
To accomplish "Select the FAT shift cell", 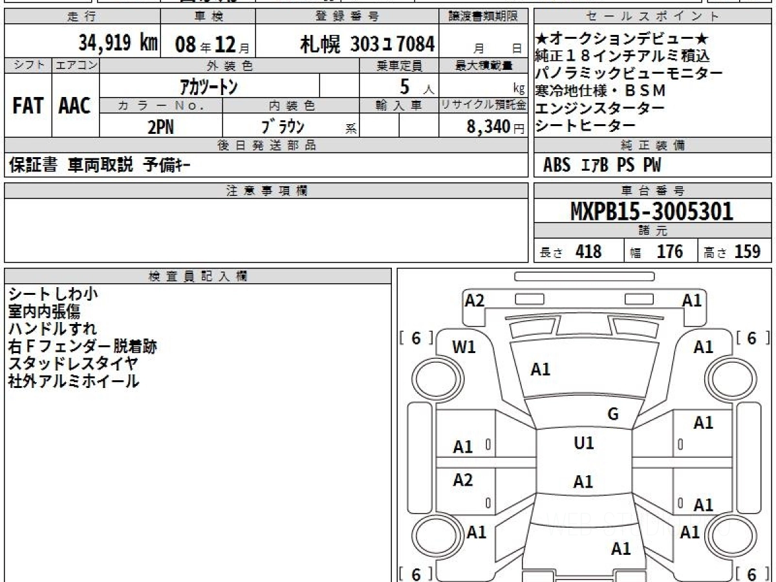I will coord(27,105).
